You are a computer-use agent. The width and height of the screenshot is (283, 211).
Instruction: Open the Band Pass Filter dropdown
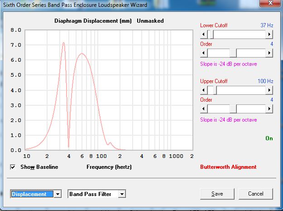pyautogui.click(x=122, y=194)
